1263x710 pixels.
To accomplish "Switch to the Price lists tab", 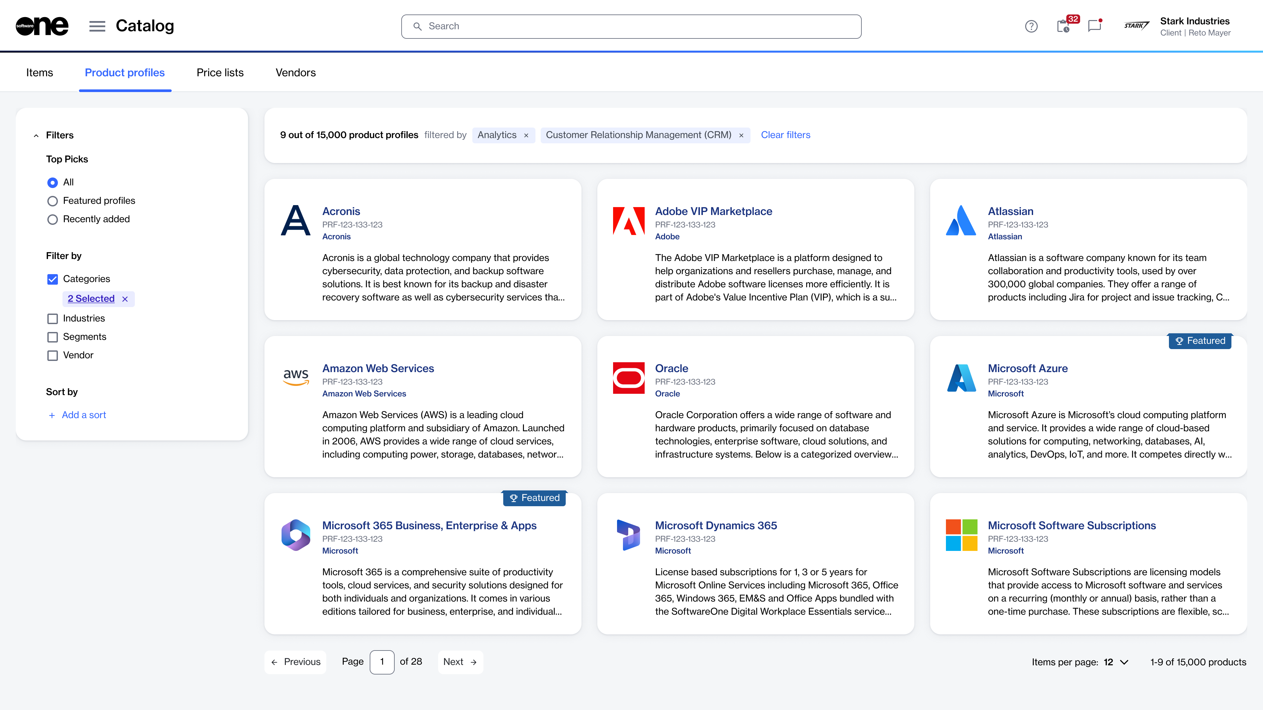I will pyautogui.click(x=220, y=73).
